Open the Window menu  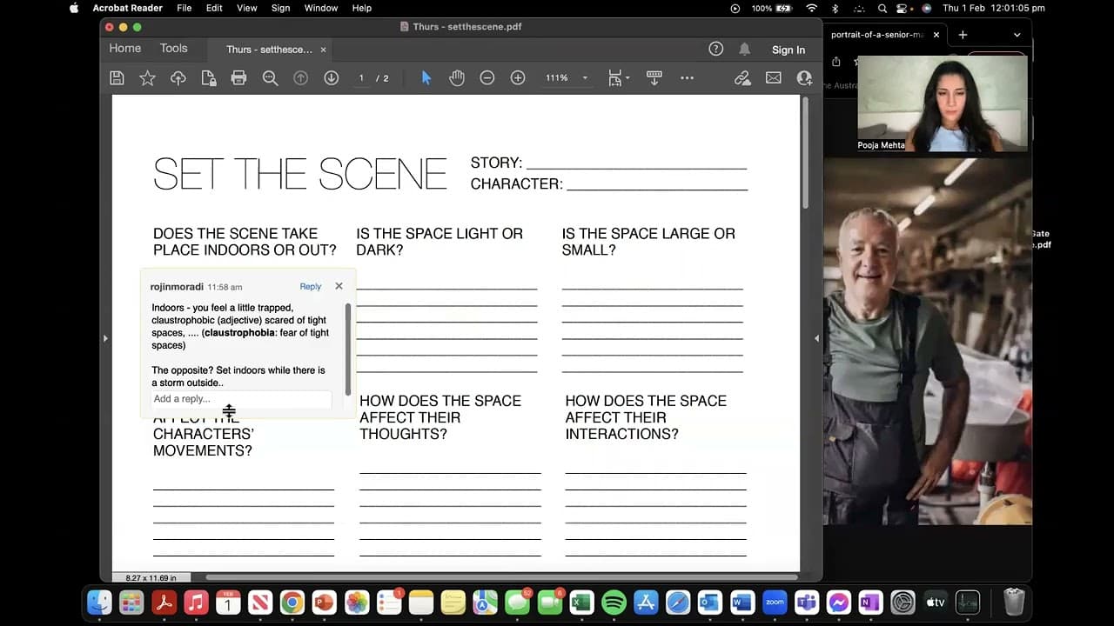[321, 8]
